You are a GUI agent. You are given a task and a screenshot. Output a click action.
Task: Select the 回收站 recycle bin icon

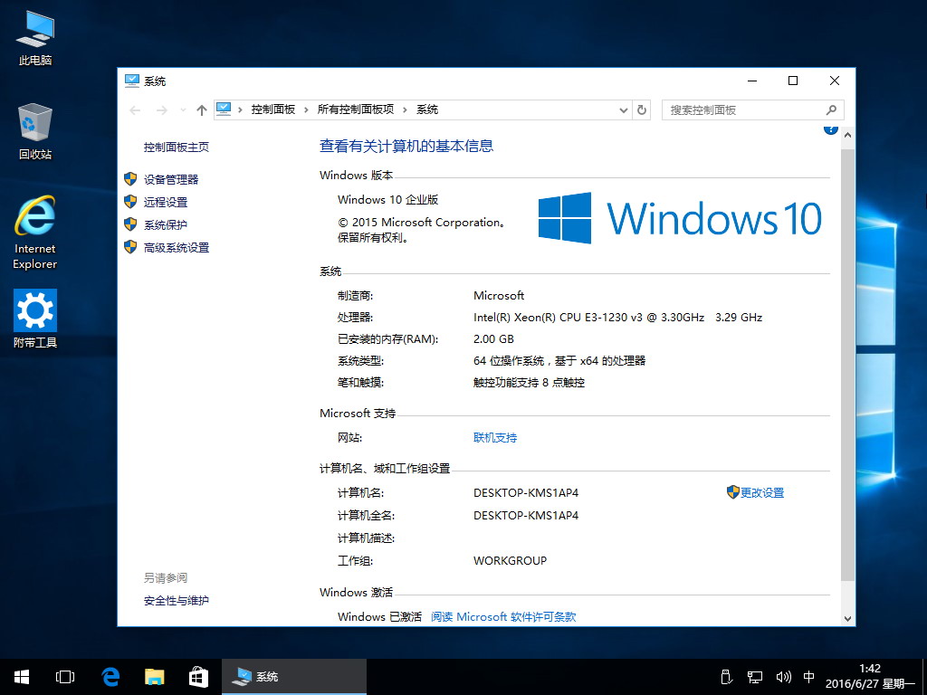(35, 131)
